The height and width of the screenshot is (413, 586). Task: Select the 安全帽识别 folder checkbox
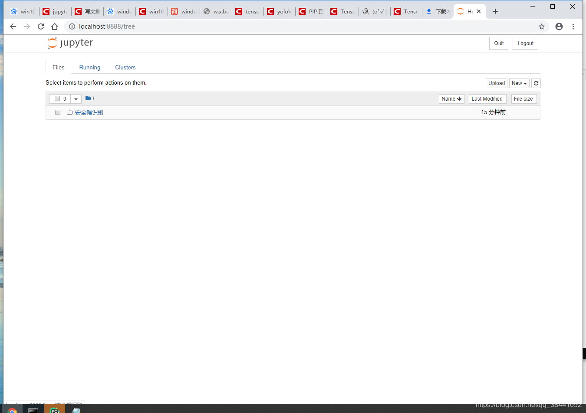[x=58, y=112]
